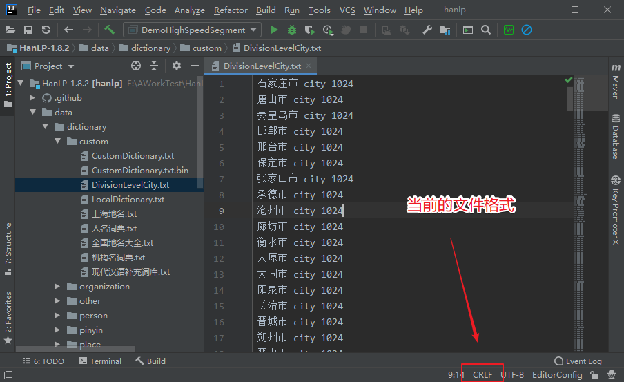Collapse the custom folder

(58, 141)
